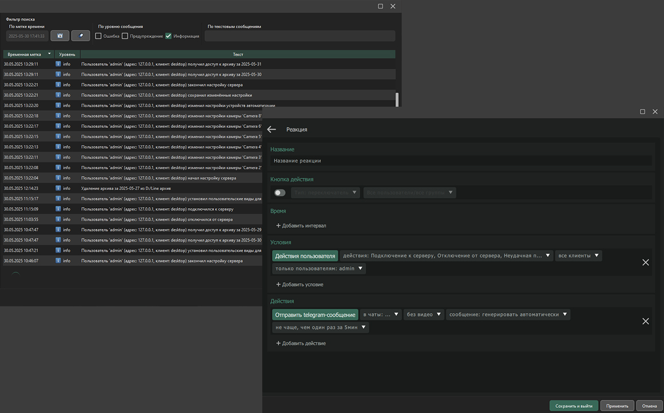Open the без видео dropdown

pyautogui.click(x=424, y=314)
